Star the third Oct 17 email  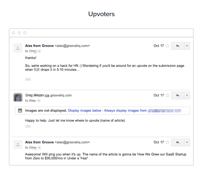(167, 142)
